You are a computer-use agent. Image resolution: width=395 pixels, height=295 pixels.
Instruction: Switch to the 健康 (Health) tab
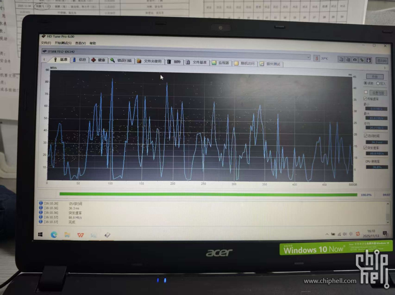click(x=98, y=60)
